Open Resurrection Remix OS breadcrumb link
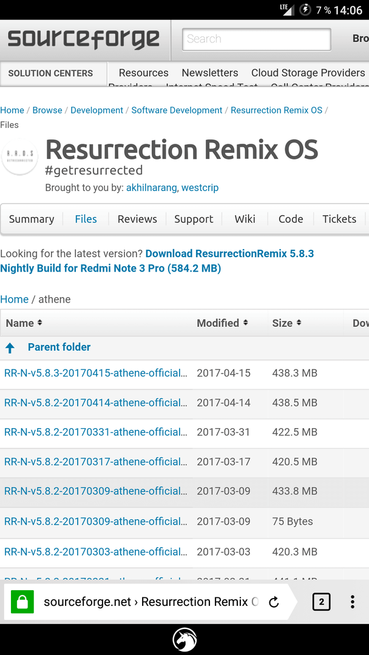369x655 pixels. (276, 110)
